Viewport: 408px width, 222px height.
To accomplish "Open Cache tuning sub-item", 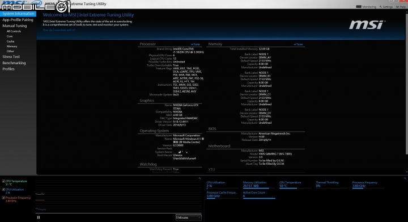I will (10, 41).
